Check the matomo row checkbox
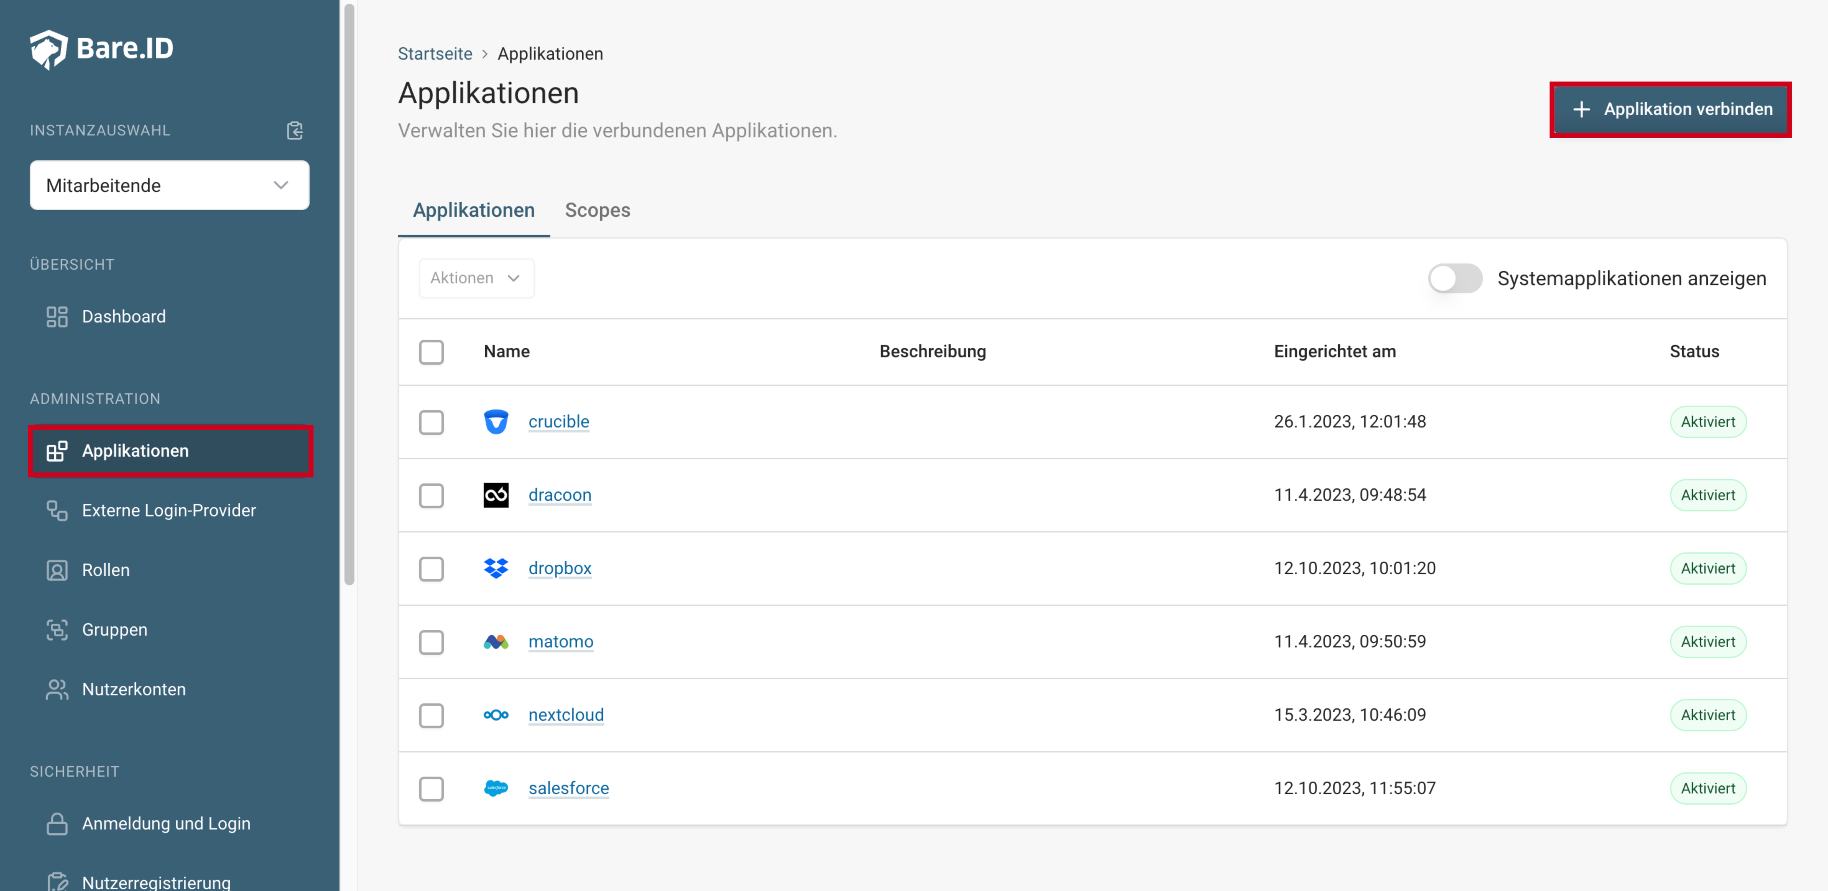 tap(432, 642)
